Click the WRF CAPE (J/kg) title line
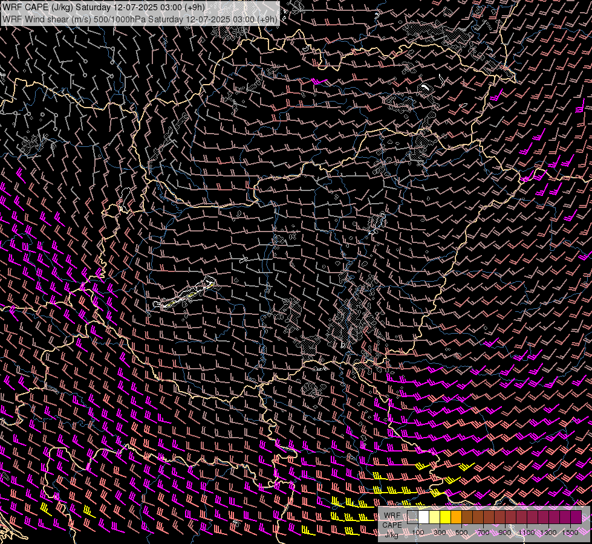The height and width of the screenshot is (544, 592). click(x=104, y=7)
